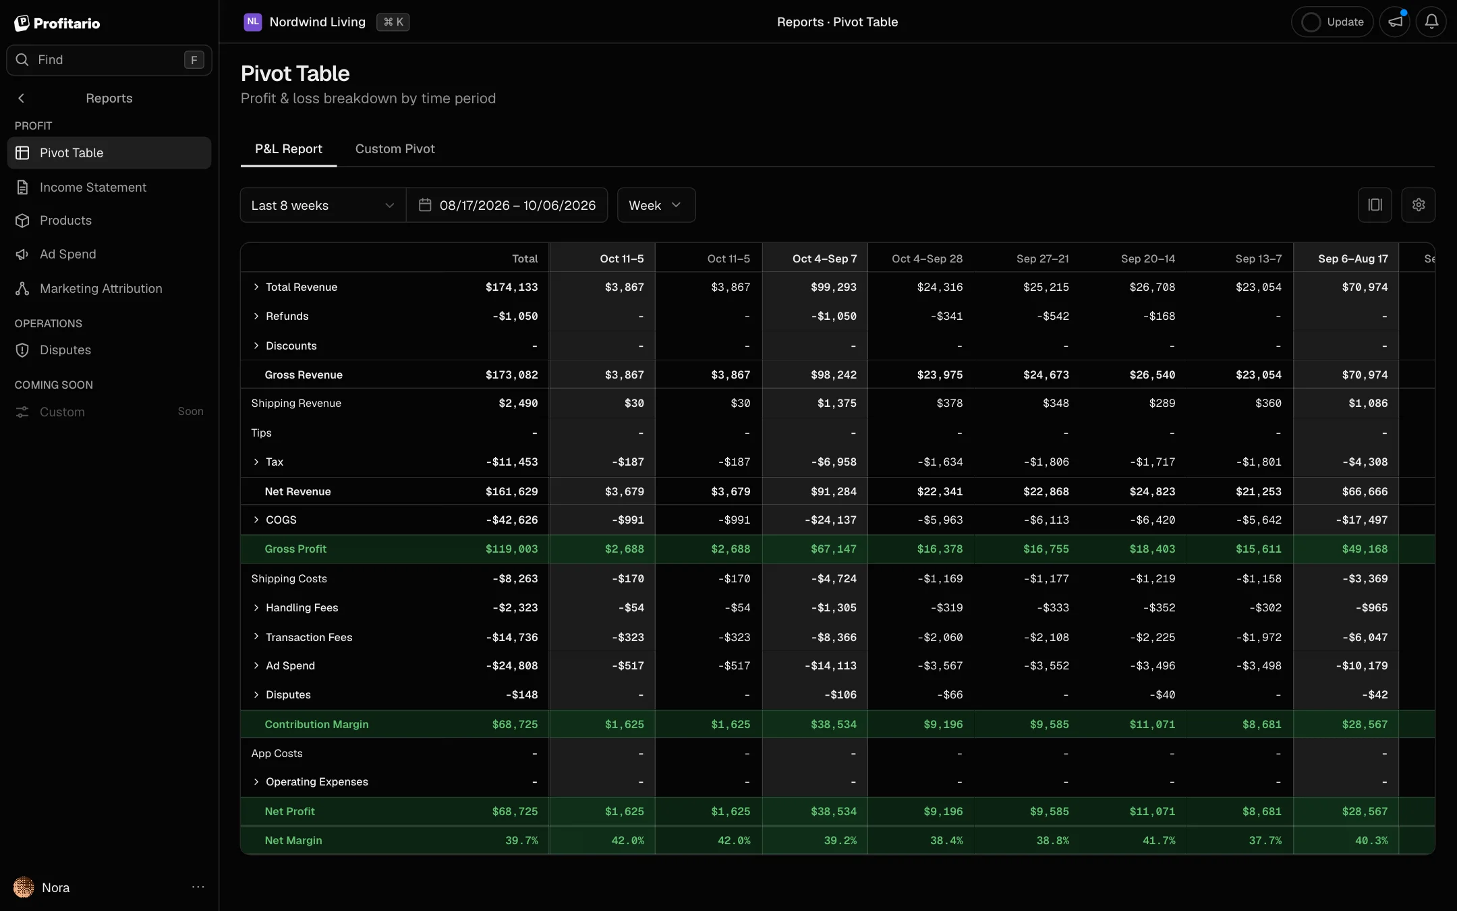Open Nora's three-dot menu
Screen dimensions: 1457x911
198,887
